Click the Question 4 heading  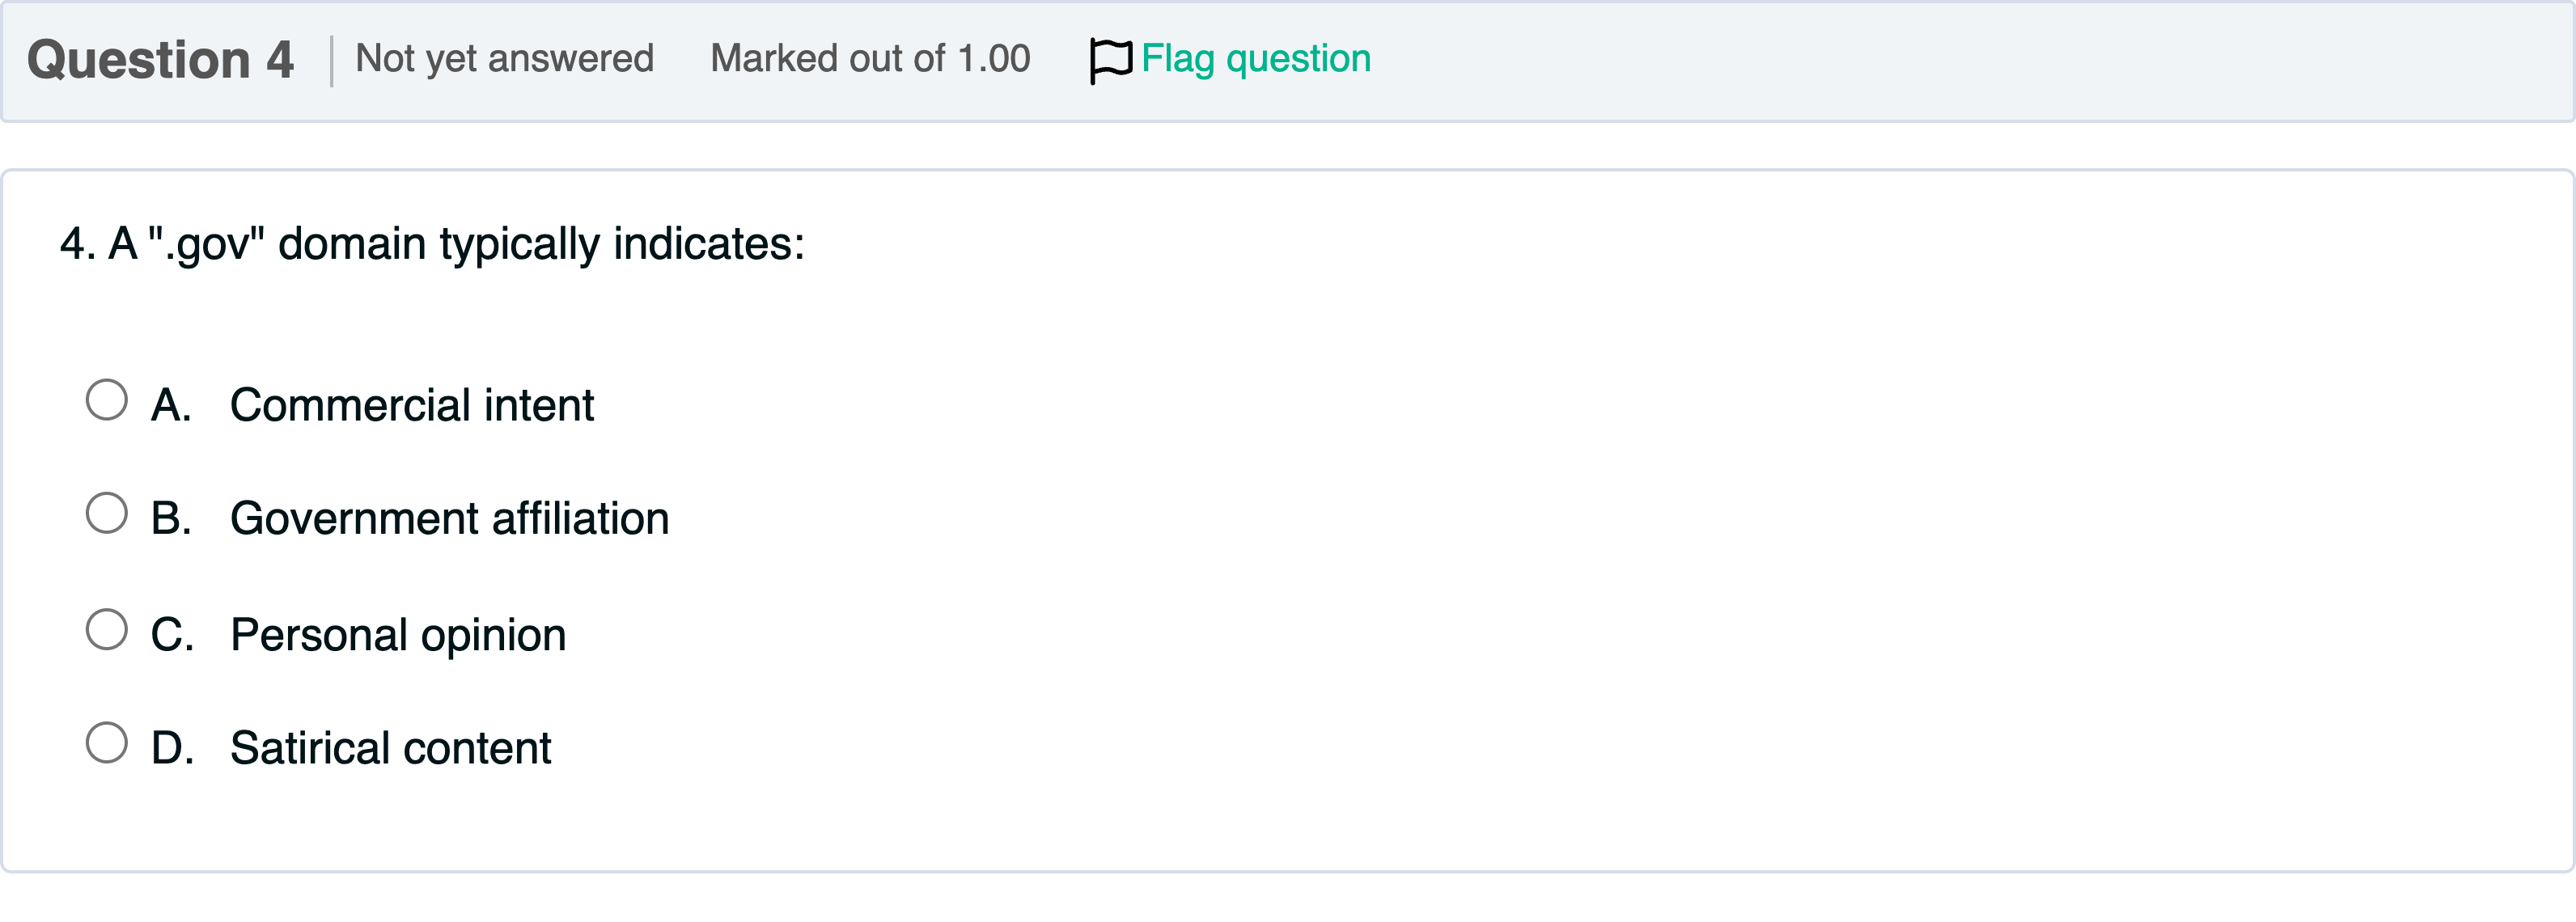pos(162,57)
